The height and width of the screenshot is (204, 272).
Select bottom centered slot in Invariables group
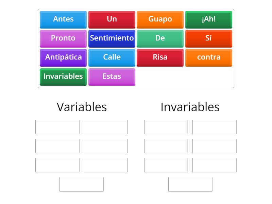click(190, 184)
